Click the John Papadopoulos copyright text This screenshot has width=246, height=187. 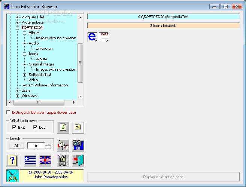coord(51,177)
